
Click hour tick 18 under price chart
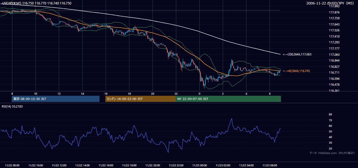coord(129,94)
